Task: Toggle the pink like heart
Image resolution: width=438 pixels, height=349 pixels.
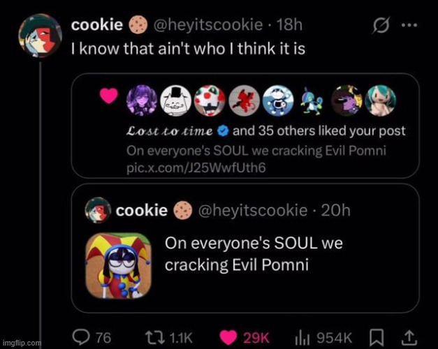Action: tap(228, 337)
